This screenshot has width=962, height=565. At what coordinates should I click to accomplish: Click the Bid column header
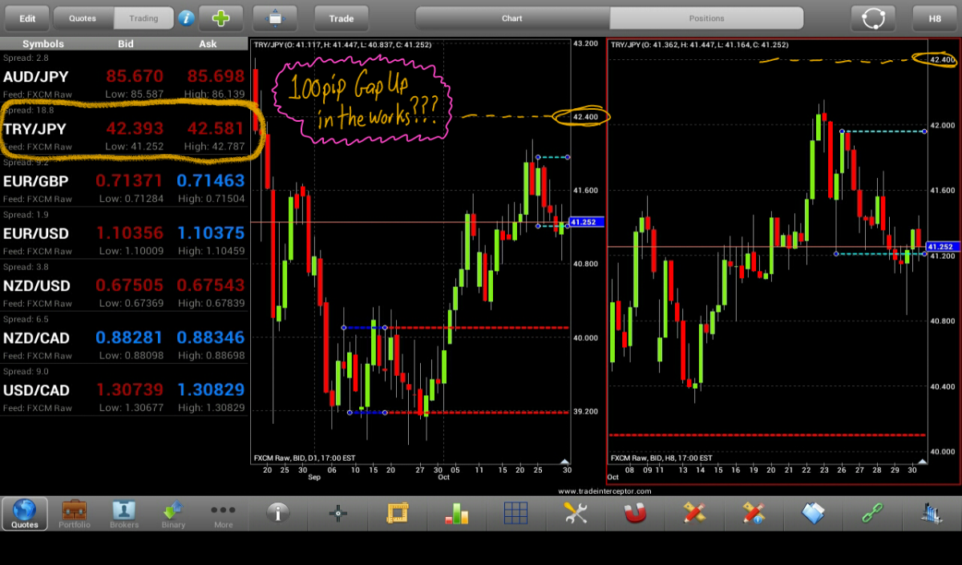click(x=126, y=44)
